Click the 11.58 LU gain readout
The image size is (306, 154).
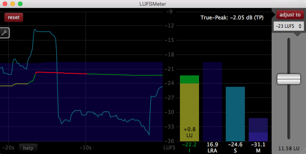coord(289,149)
